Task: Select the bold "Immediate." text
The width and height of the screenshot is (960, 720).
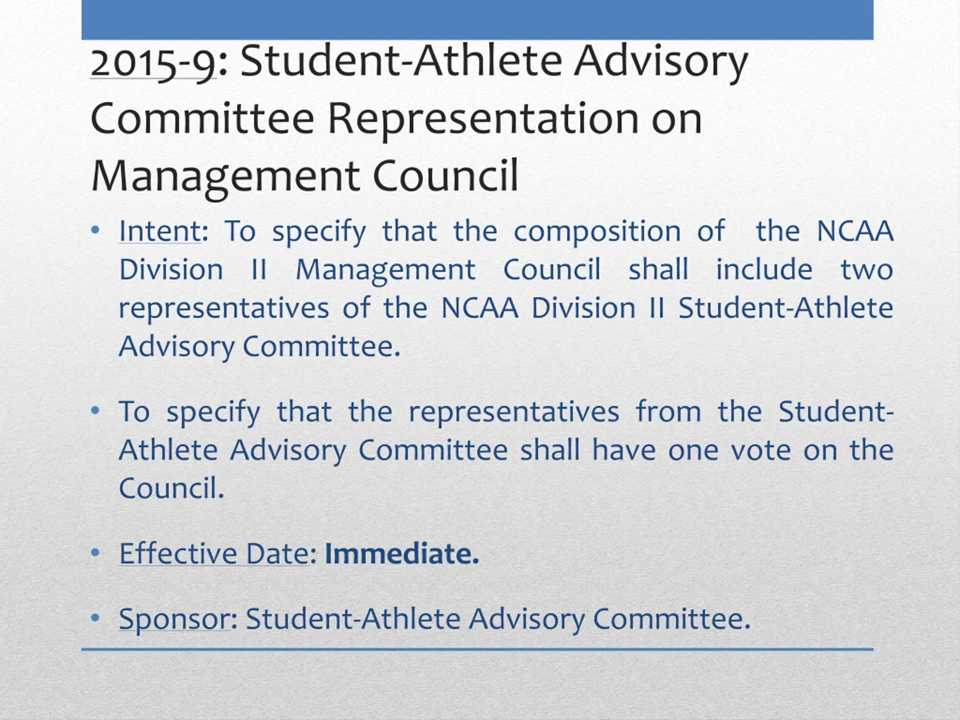Action: point(402,553)
